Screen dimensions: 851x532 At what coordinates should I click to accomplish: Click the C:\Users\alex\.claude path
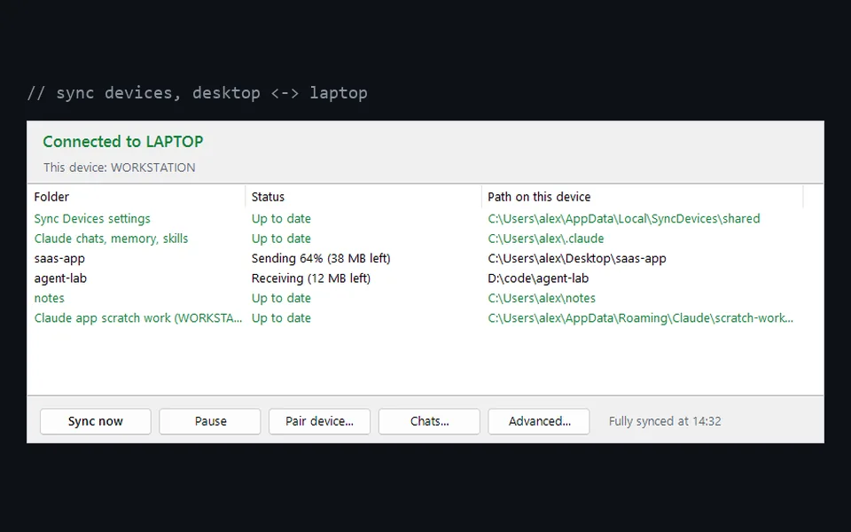[545, 239]
